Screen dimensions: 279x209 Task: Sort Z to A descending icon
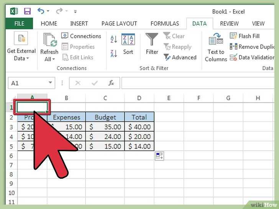(114, 54)
